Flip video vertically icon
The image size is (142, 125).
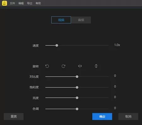[x=96, y=66]
